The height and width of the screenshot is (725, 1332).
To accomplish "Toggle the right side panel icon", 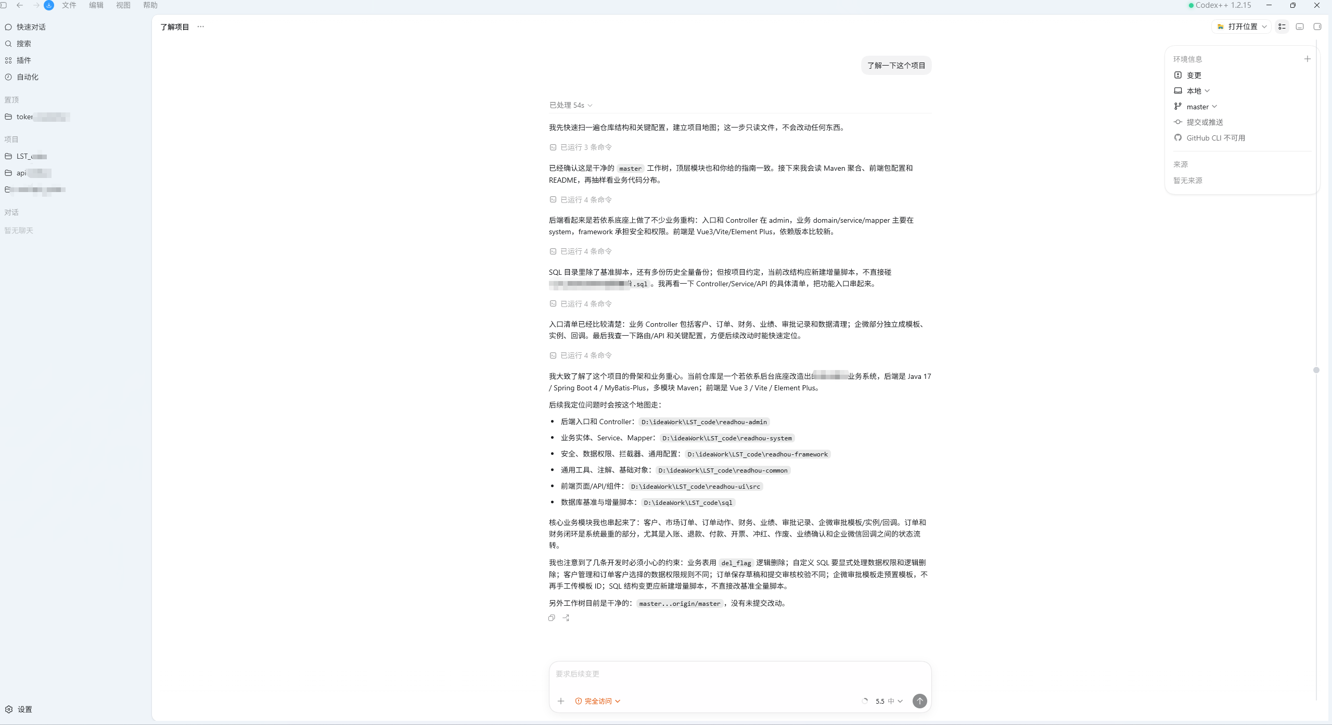I will coord(1317,27).
